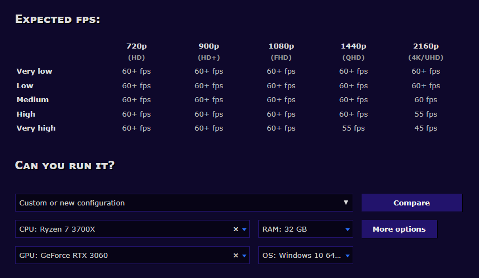Select the 900p column header
This screenshot has width=479, height=278.
pyautogui.click(x=209, y=46)
